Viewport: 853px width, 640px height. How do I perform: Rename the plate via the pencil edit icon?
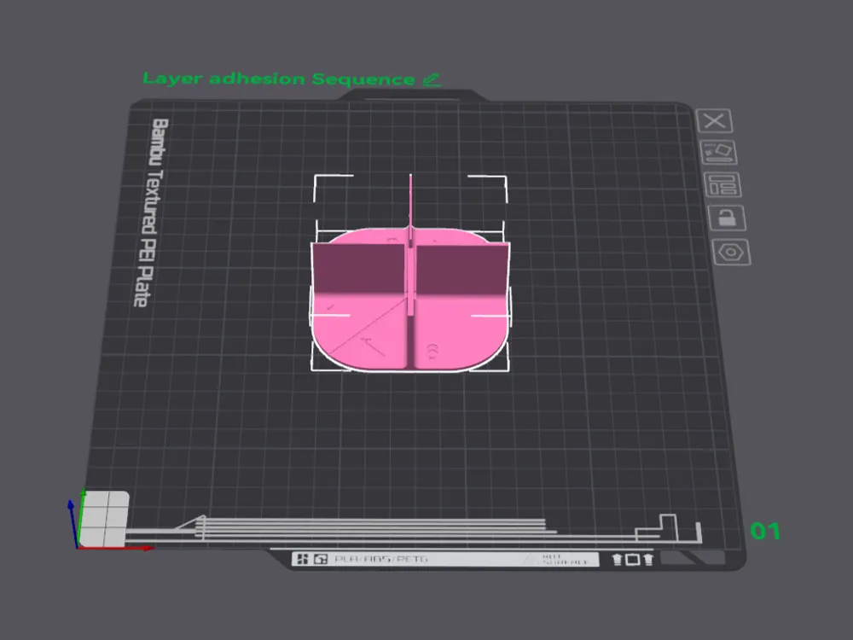(431, 78)
